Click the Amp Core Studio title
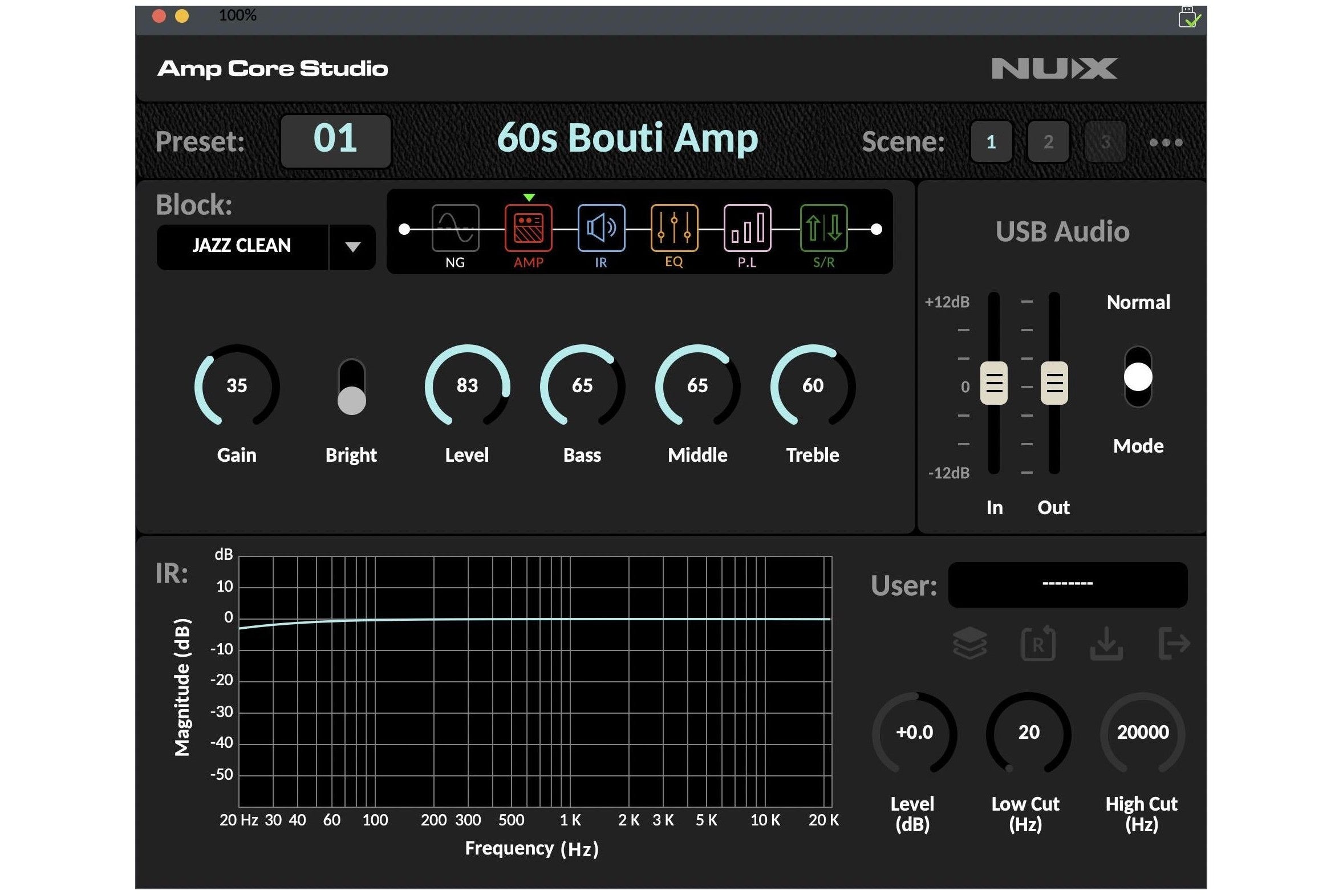Image resolution: width=1343 pixels, height=895 pixels. point(273,69)
